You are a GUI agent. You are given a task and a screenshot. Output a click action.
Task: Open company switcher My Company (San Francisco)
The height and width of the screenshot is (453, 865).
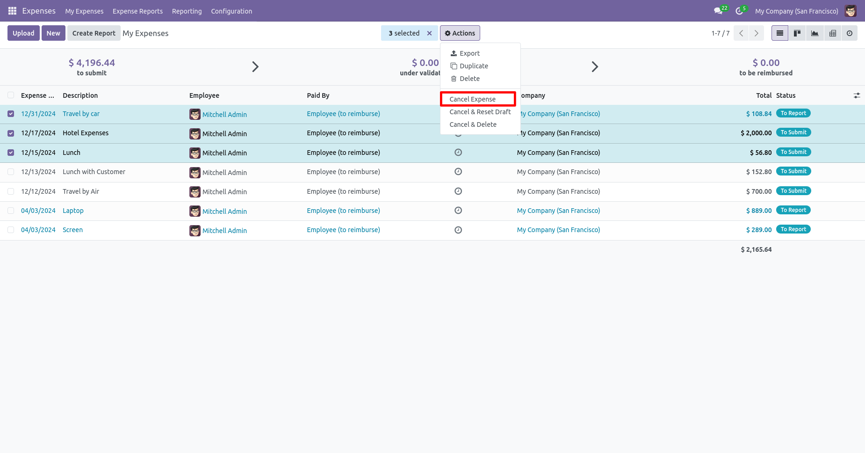796,11
